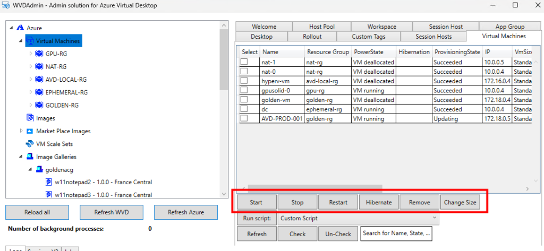Select the AVD-PROD-001 row checkbox
This screenshot has height=251, width=544.
pos(244,118)
